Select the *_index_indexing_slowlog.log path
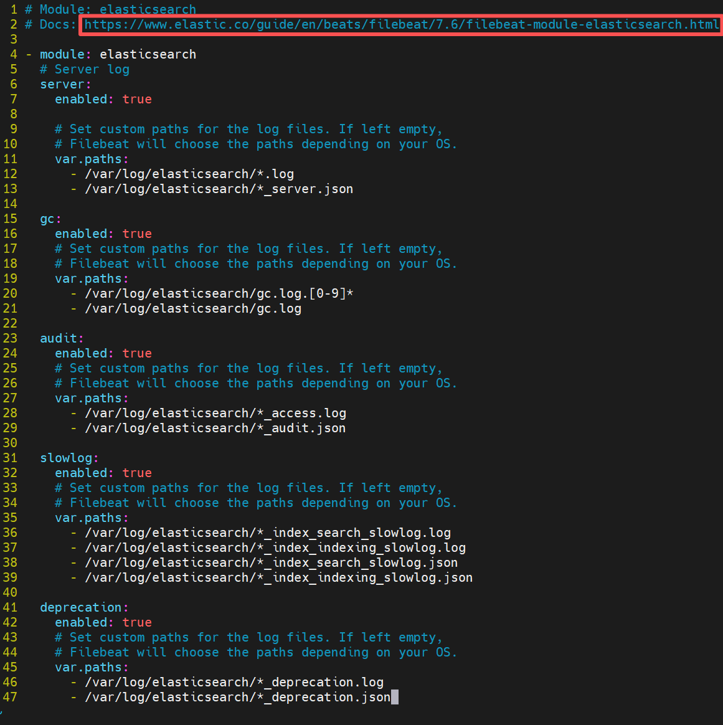This screenshot has width=723, height=725. click(x=275, y=547)
